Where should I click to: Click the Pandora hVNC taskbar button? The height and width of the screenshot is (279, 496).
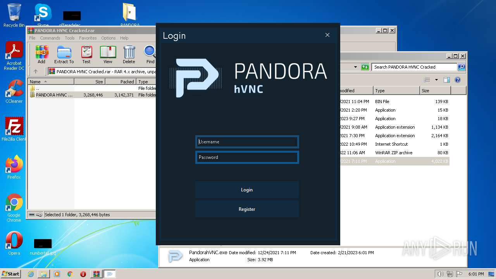[x=110, y=274]
